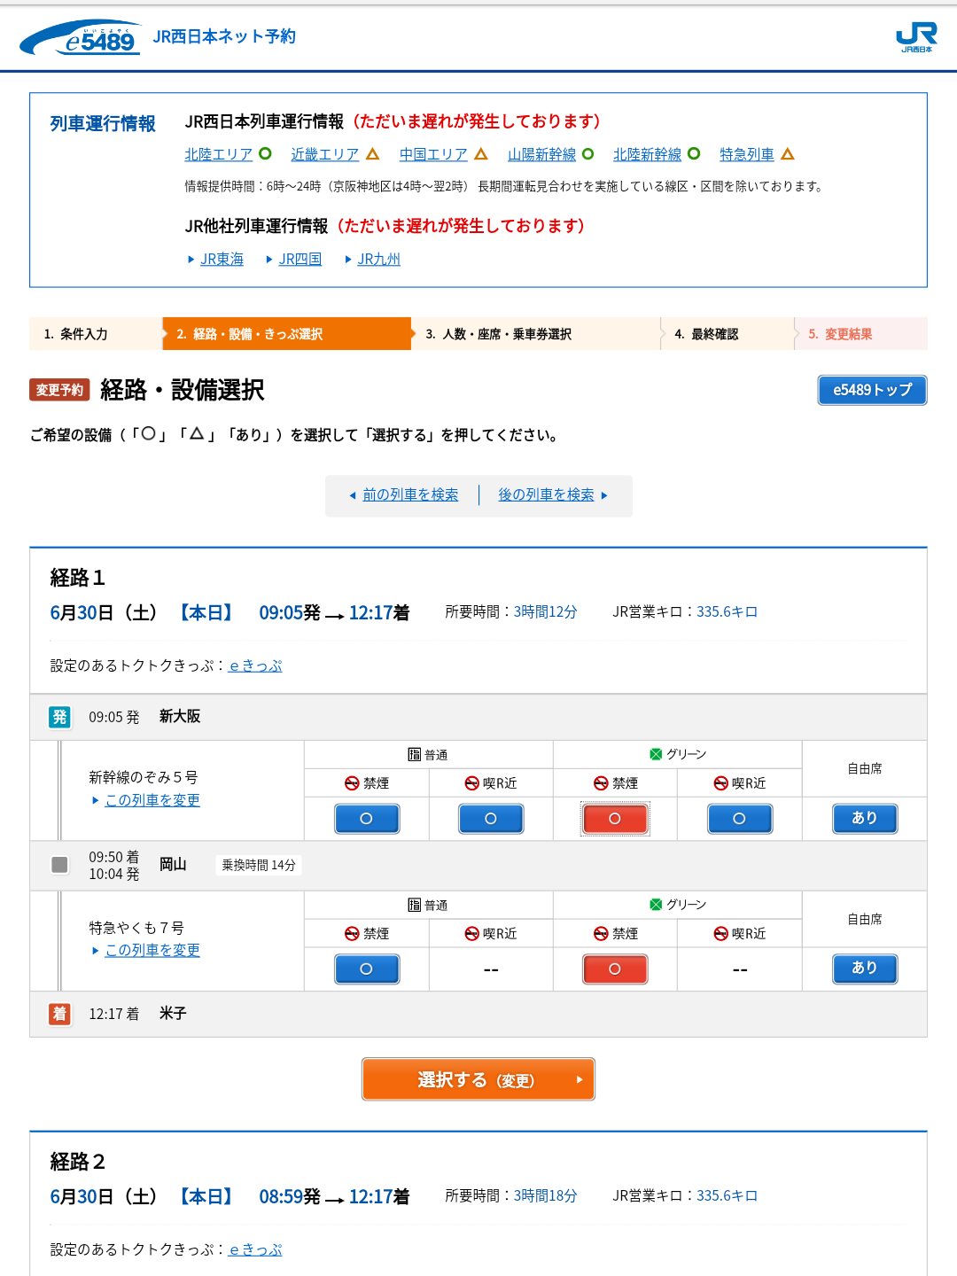
Task: Click 変更予約 badge
Action: [x=59, y=390]
